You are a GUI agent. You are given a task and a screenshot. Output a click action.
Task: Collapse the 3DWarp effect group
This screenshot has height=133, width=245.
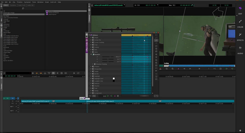[x=89, y=35]
